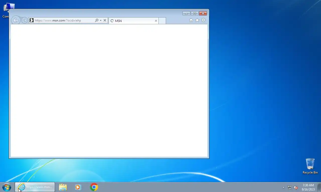The height and width of the screenshot is (192, 321).
Task: Select the Recycle Bin desktop icon
Action: (x=310, y=166)
